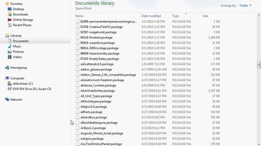Click the Online Storage red folder icon
Image resolution: width=261 pixels, height=146 pixels.
(10, 20)
